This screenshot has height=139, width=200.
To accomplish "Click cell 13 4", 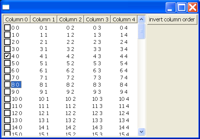I will tap(124, 120).
